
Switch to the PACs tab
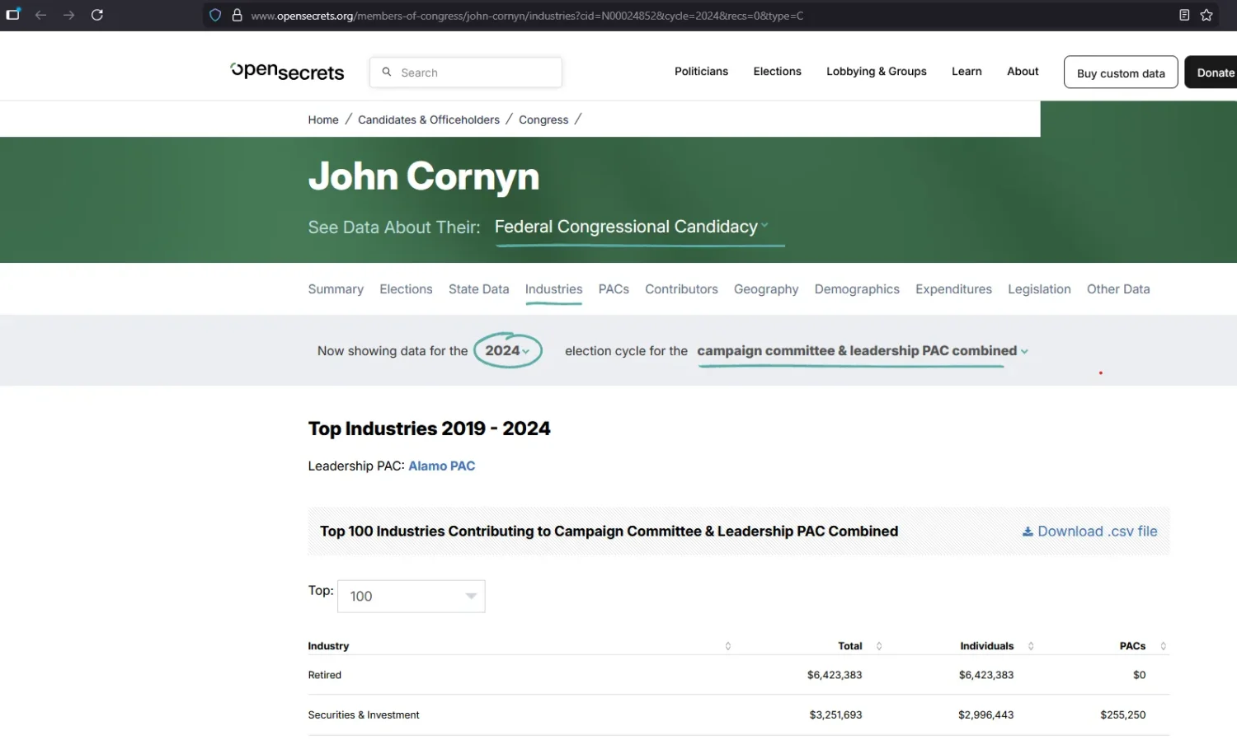point(614,289)
